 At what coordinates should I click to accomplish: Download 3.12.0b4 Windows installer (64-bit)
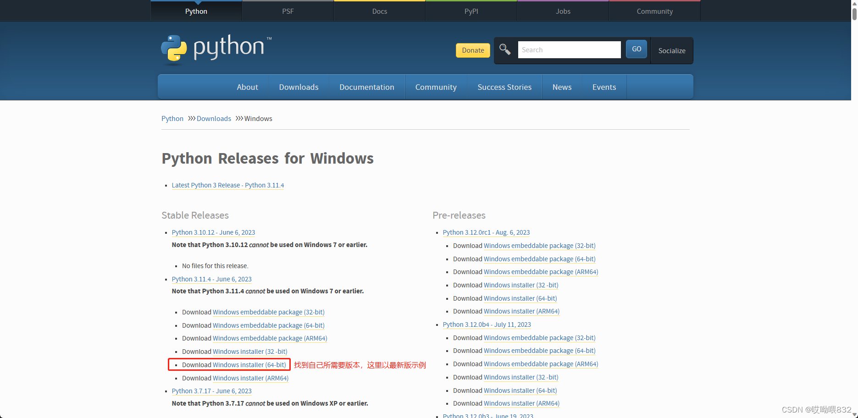click(520, 390)
